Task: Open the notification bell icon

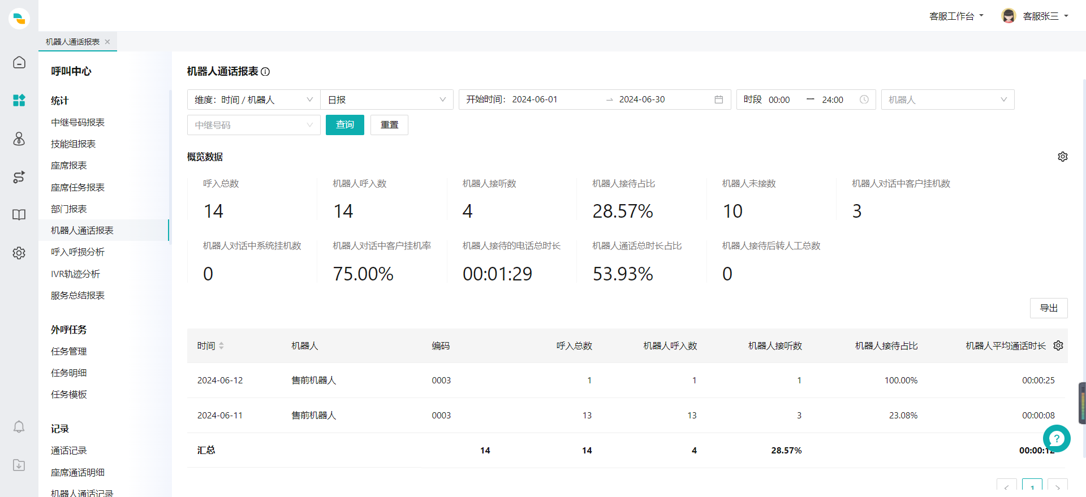Action: [19, 427]
